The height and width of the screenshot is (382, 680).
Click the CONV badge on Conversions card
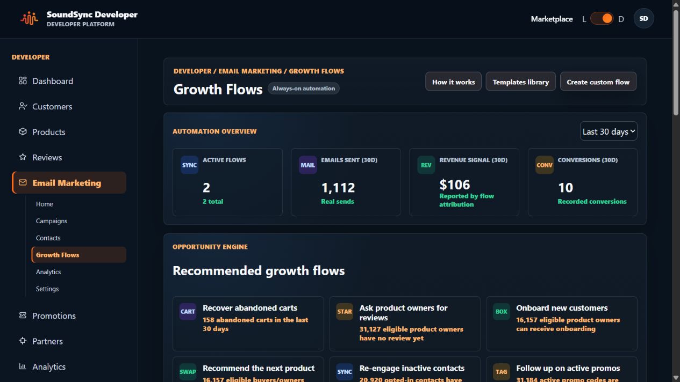[x=545, y=165]
